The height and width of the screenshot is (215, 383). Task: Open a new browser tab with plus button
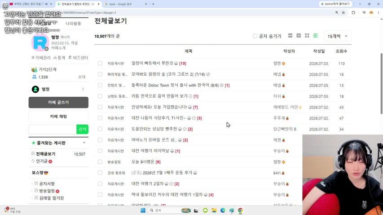coord(153,4)
